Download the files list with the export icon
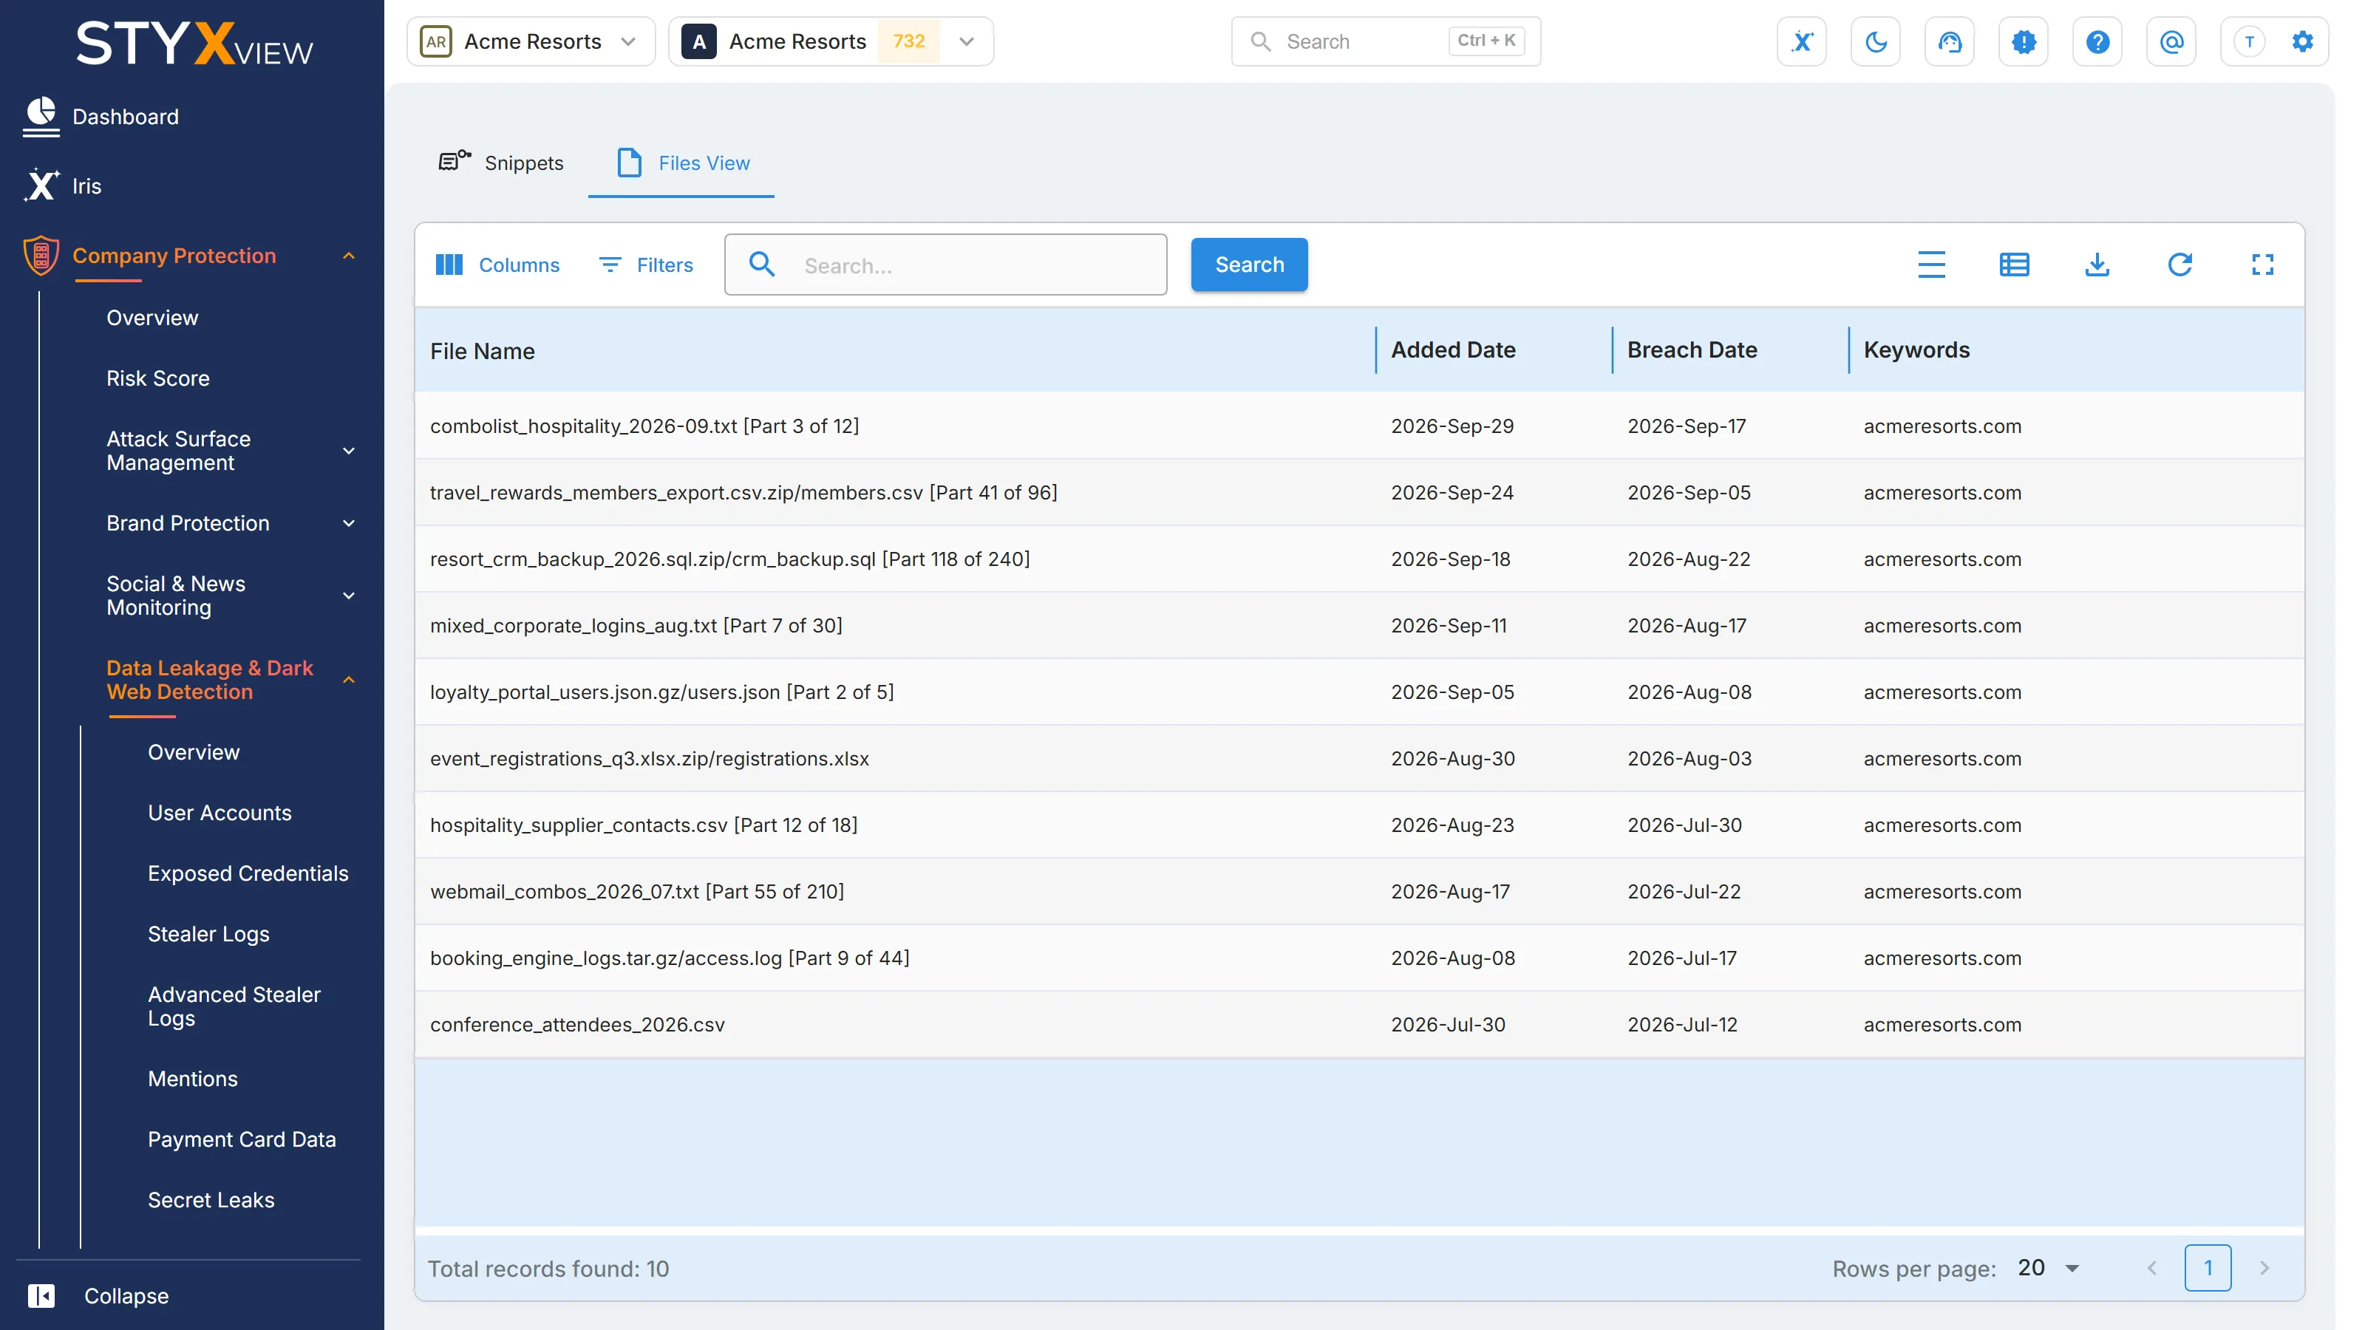Image resolution: width=2365 pixels, height=1330 pixels. point(2097,265)
